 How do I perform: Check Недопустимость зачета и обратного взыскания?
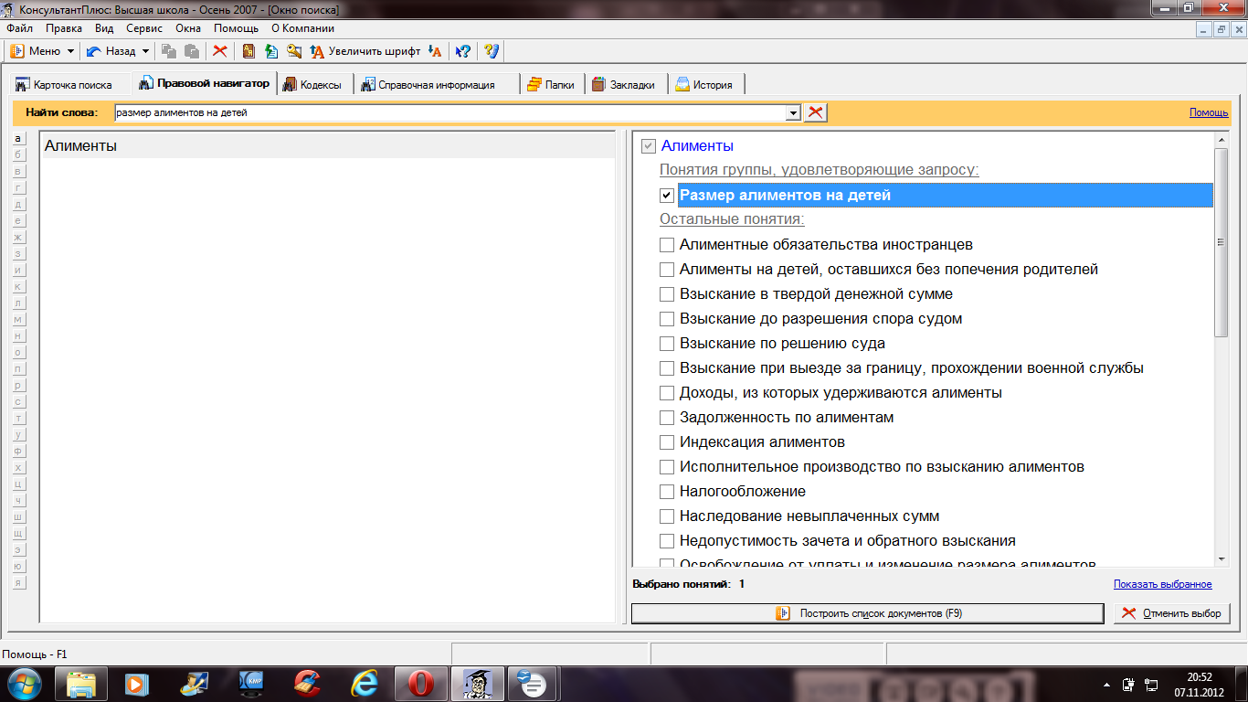click(x=667, y=541)
